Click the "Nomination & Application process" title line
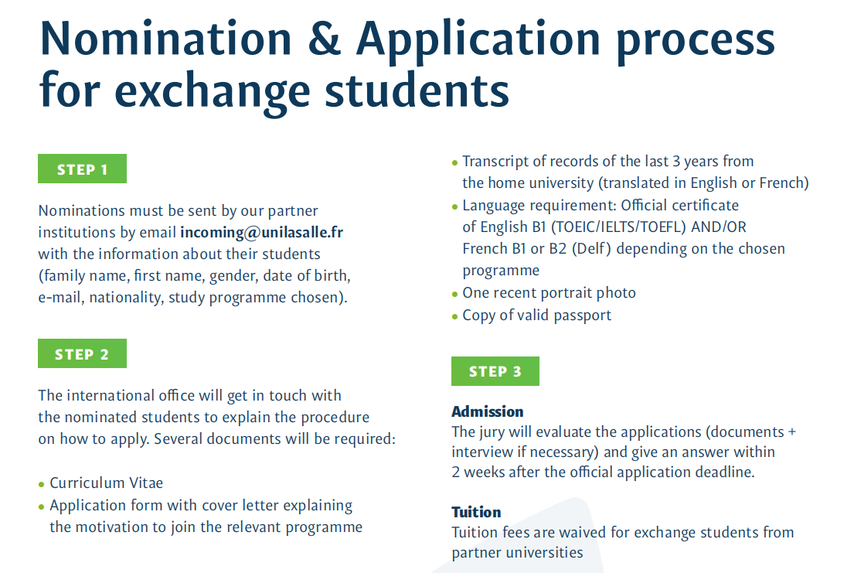861x573 pixels. pos(407,39)
